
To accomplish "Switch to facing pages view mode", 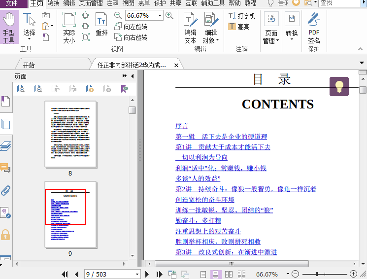I will pyautogui.click(x=229, y=274).
